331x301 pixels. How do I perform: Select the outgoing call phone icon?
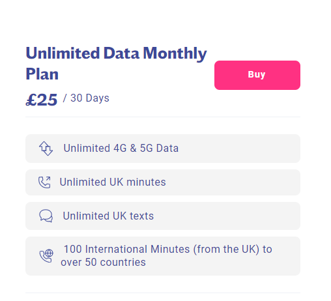pyautogui.click(x=44, y=182)
